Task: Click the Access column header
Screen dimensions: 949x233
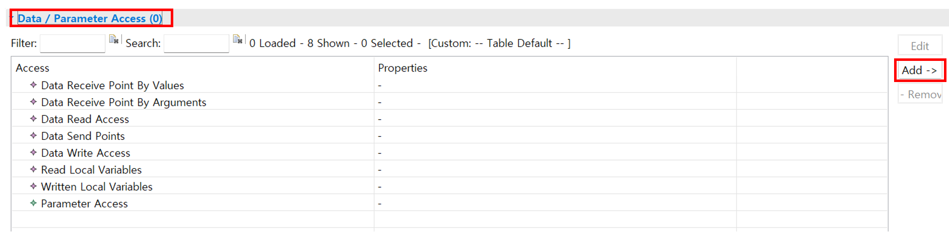Action: coord(33,68)
